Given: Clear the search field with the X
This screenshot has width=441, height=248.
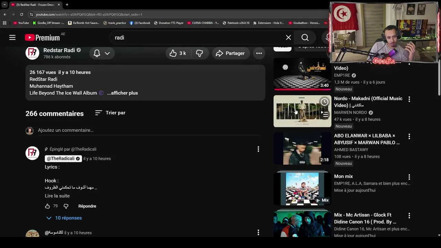Looking at the screenshot, I should (288, 38).
